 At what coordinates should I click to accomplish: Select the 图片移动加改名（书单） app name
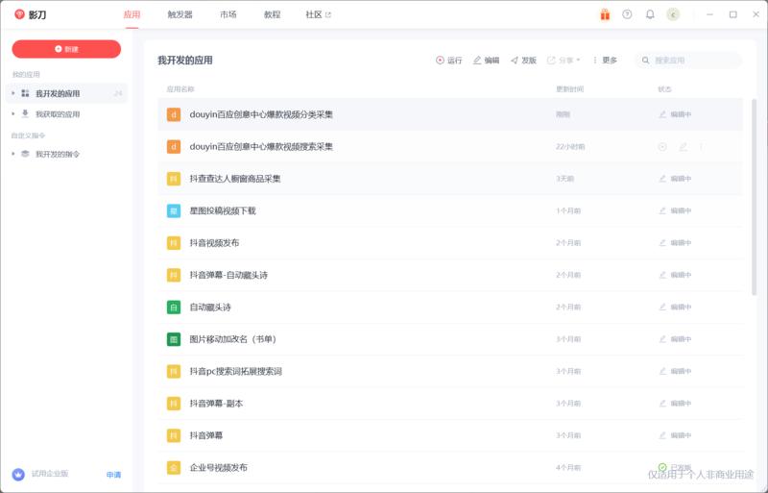click(x=233, y=339)
